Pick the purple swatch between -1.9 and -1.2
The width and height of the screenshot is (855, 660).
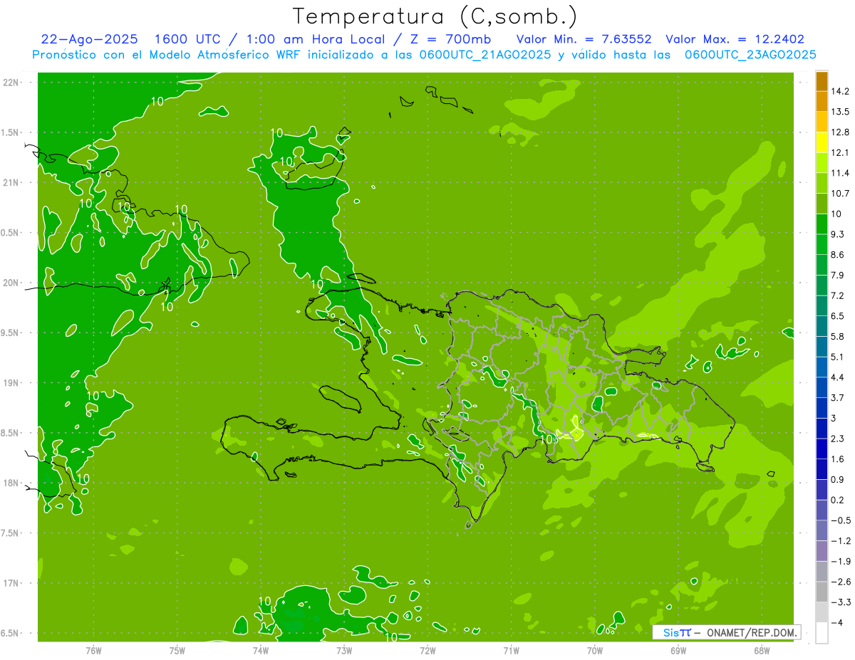coord(822,552)
